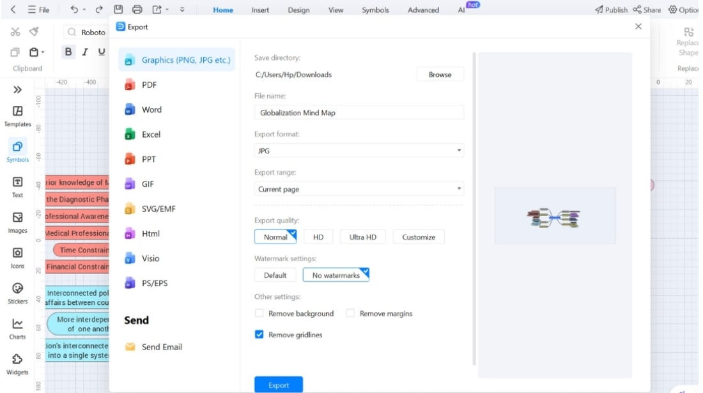
Task: Click the save diskette icon
Action: [118, 10]
